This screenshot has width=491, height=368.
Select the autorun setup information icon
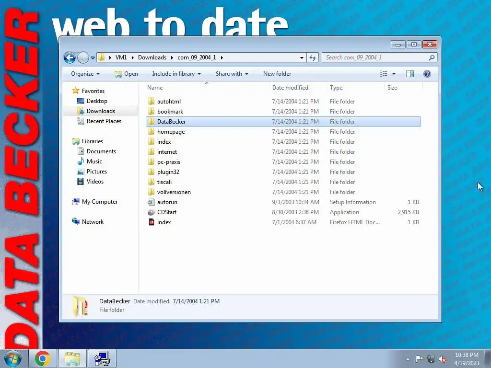click(x=151, y=202)
